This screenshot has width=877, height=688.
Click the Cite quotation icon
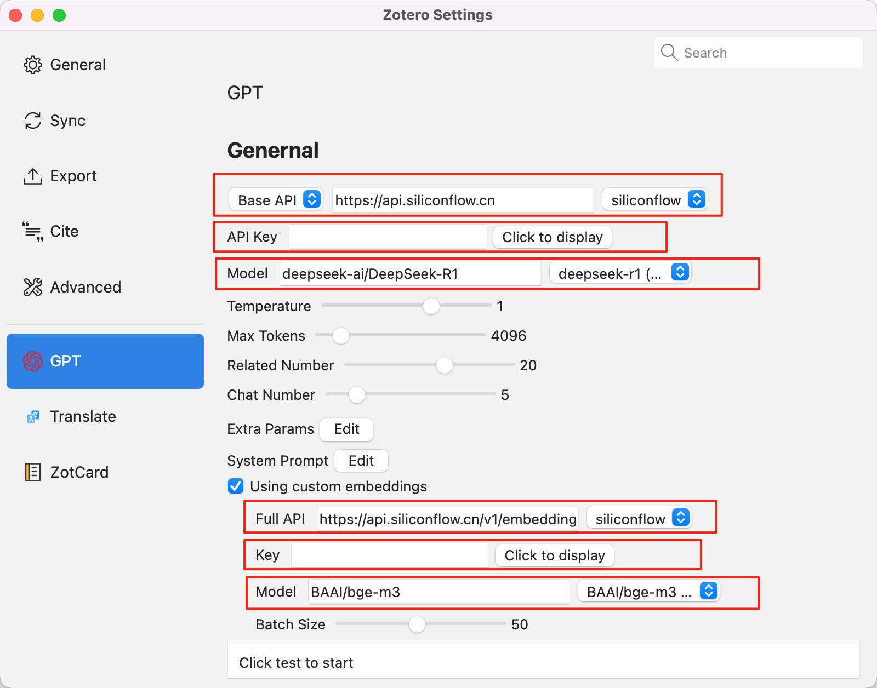click(33, 232)
